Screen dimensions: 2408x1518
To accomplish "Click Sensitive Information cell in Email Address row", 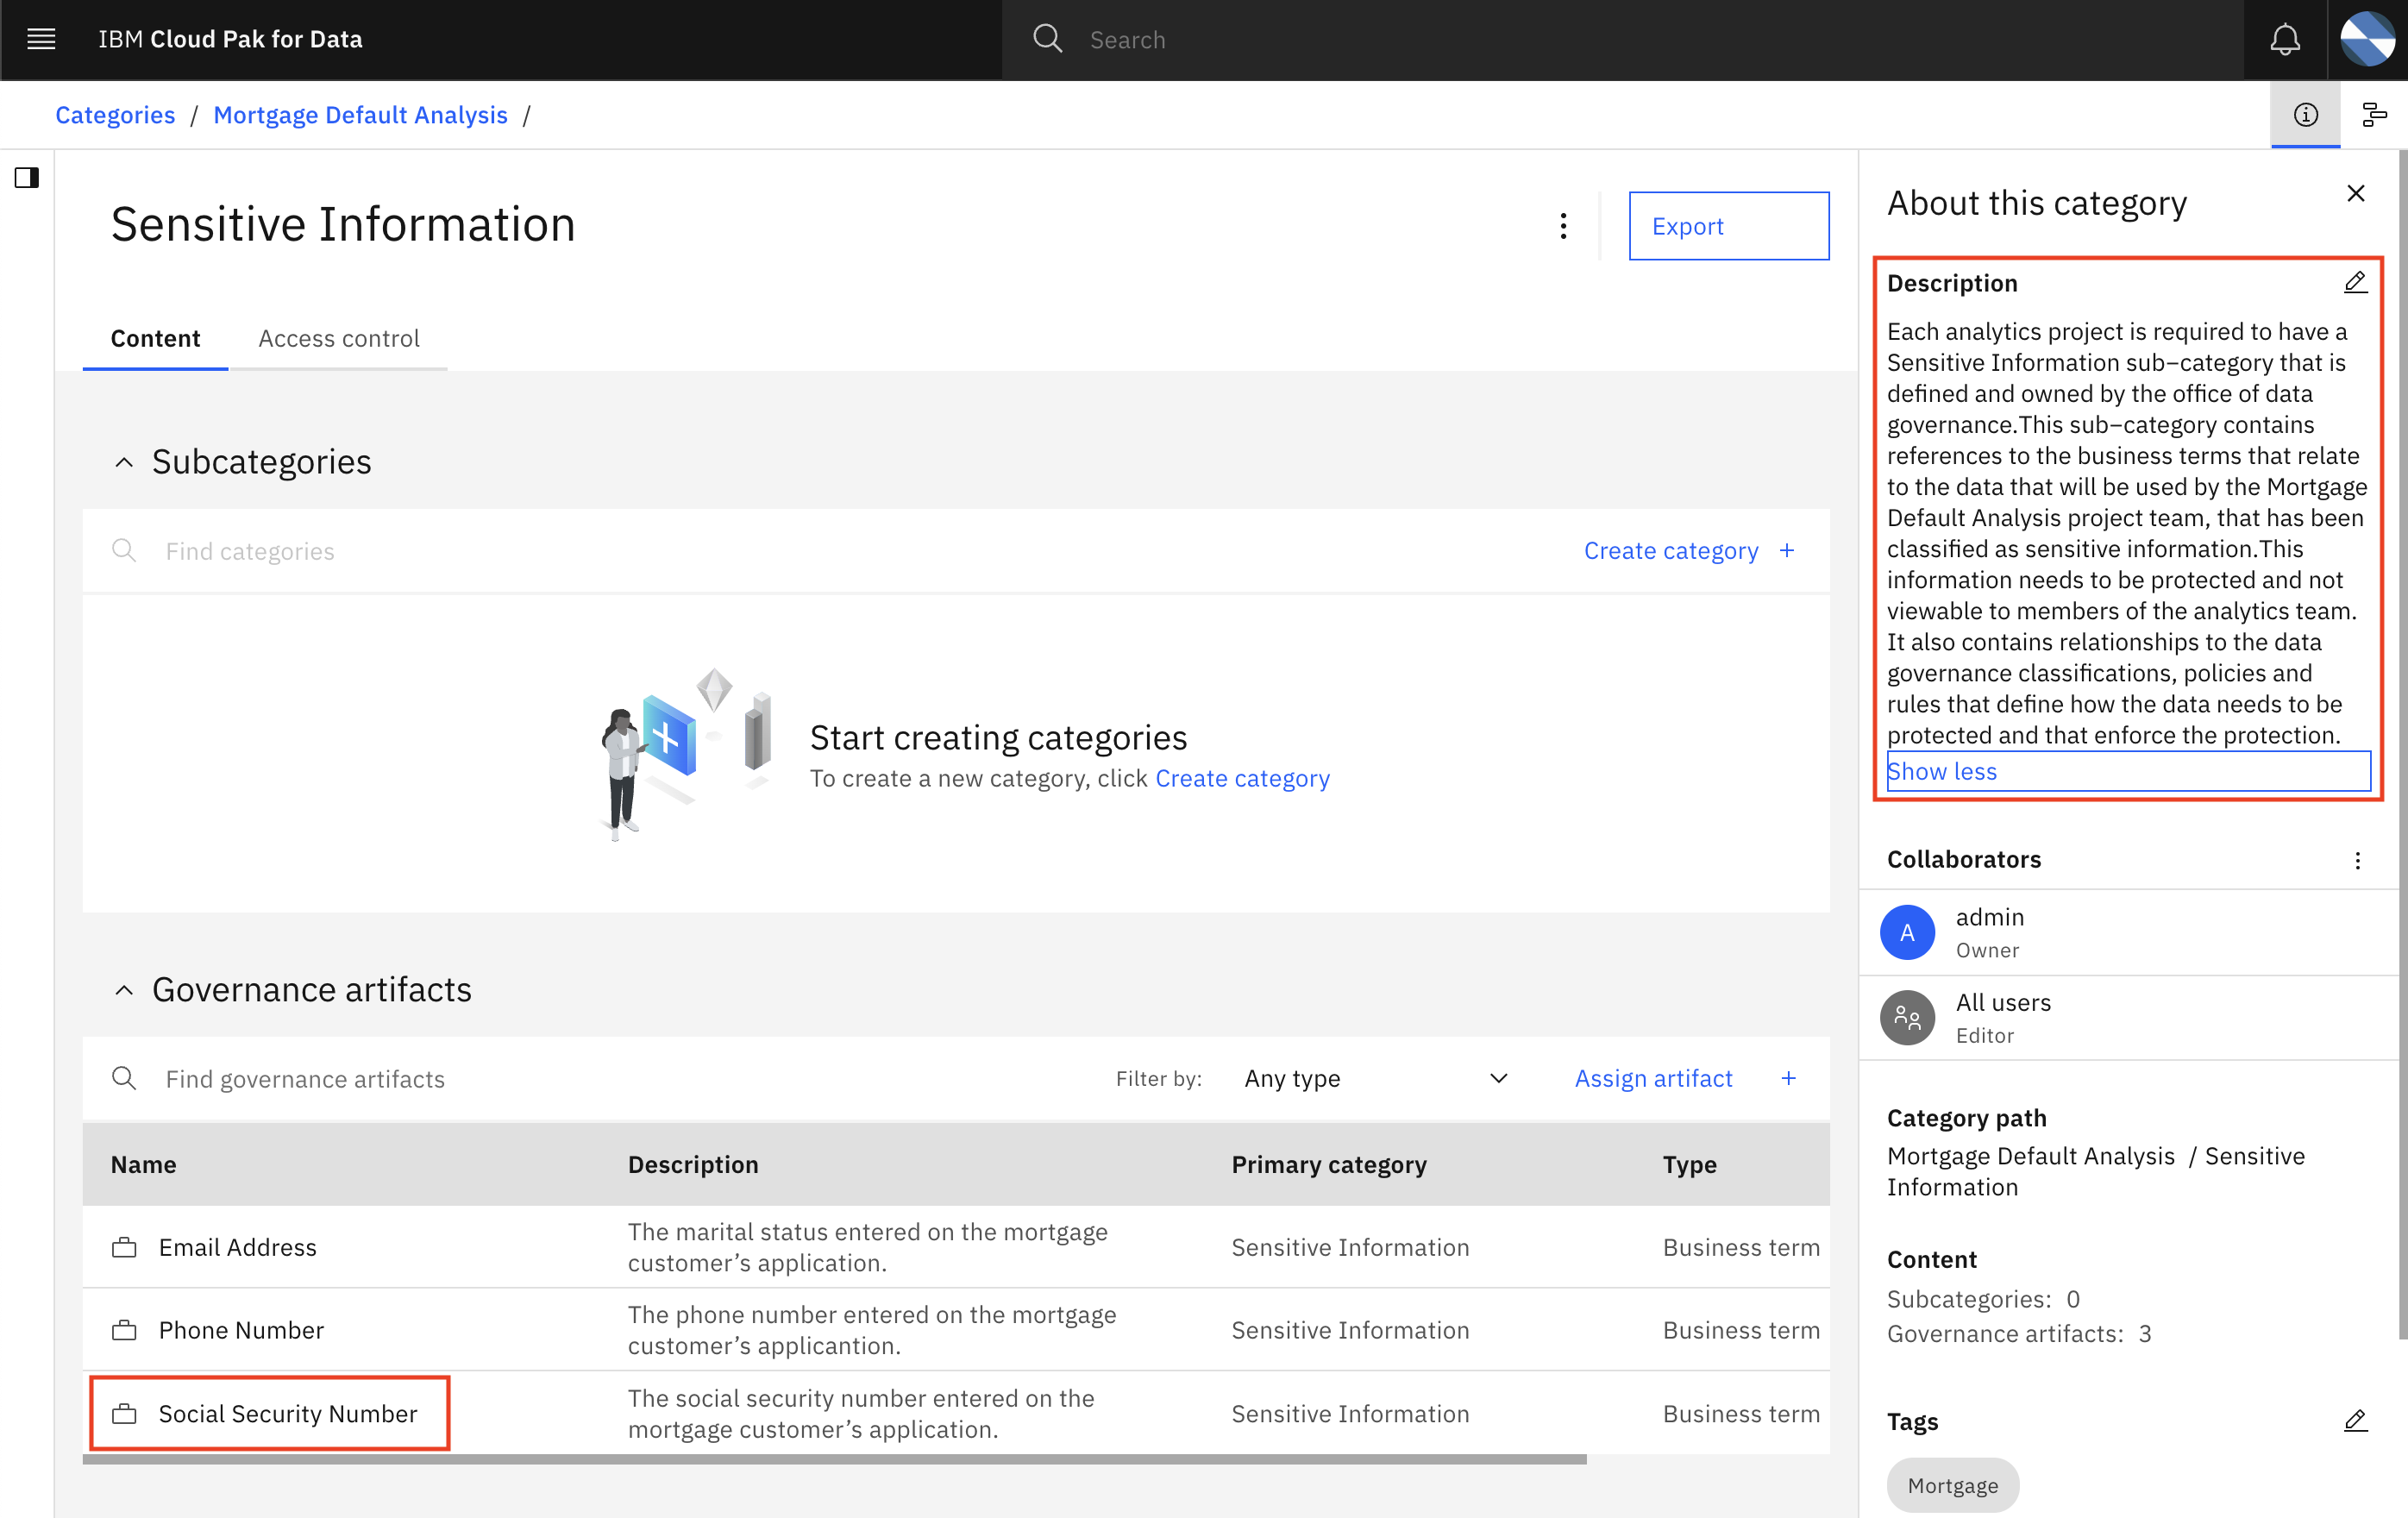I will coord(1350,1247).
